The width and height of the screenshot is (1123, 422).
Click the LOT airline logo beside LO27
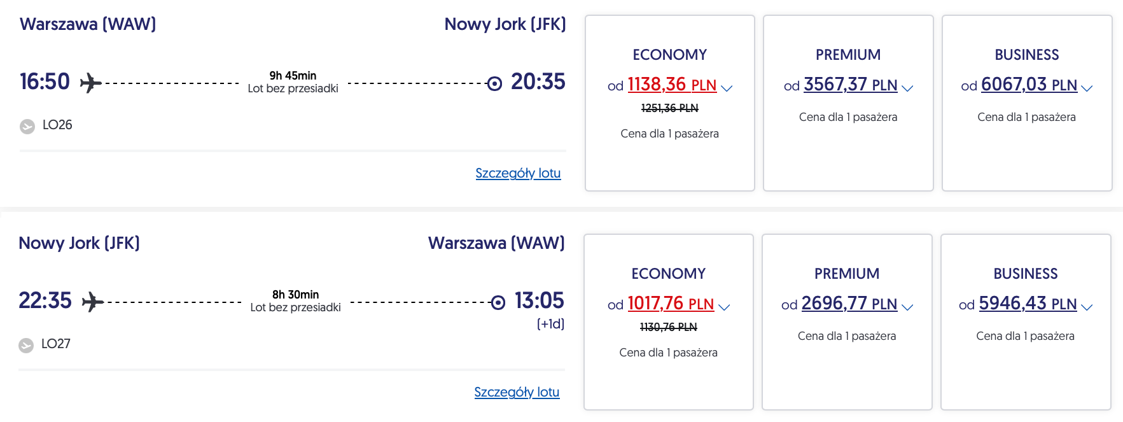[26, 345]
